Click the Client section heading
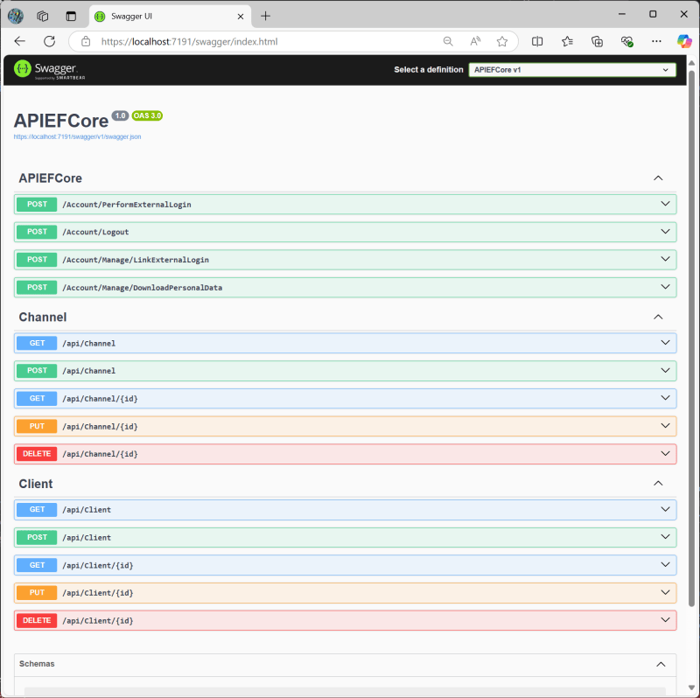Screen dimensions: 700x698 click(36, 484)
